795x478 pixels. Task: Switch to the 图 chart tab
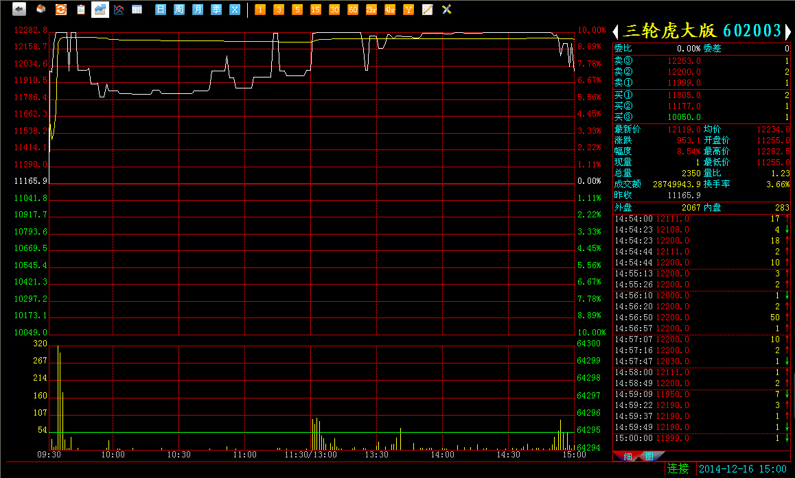pyautogui.click(x=649, y=456)
